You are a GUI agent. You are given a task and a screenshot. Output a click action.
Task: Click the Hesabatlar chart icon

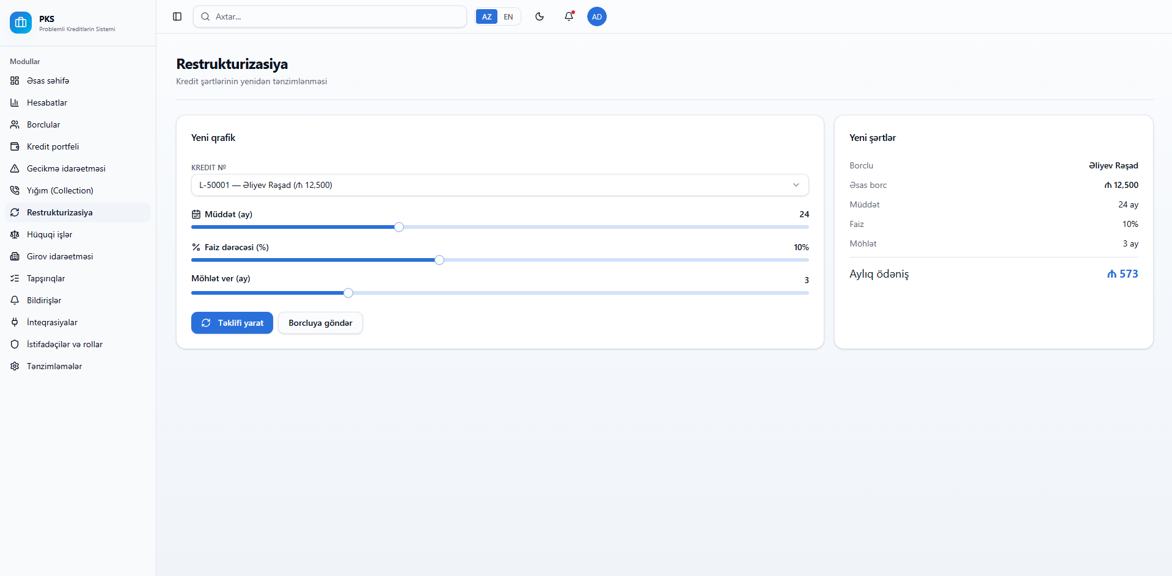(15, 103)
